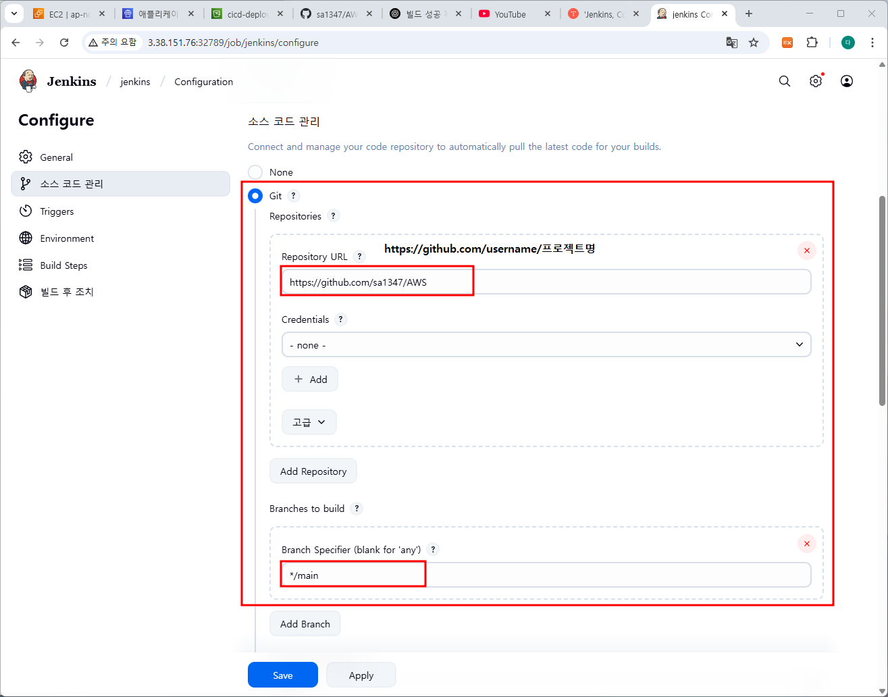Screen dimensions: 888x697
Task: Click the 빌드 후 조치 package icon
Action: 26,292
